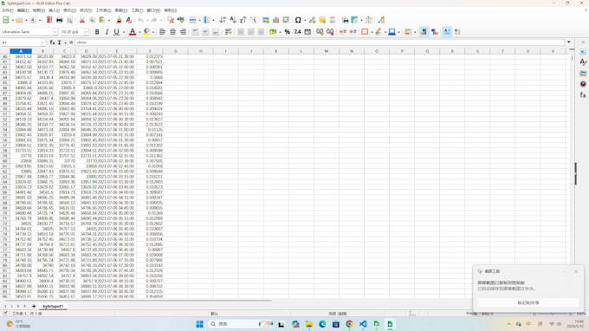Image resolution: width=589 pixels, height=331 pixels.
Task: Select the bybitspot1 sheet tab
Action: [x=53, y=307]
